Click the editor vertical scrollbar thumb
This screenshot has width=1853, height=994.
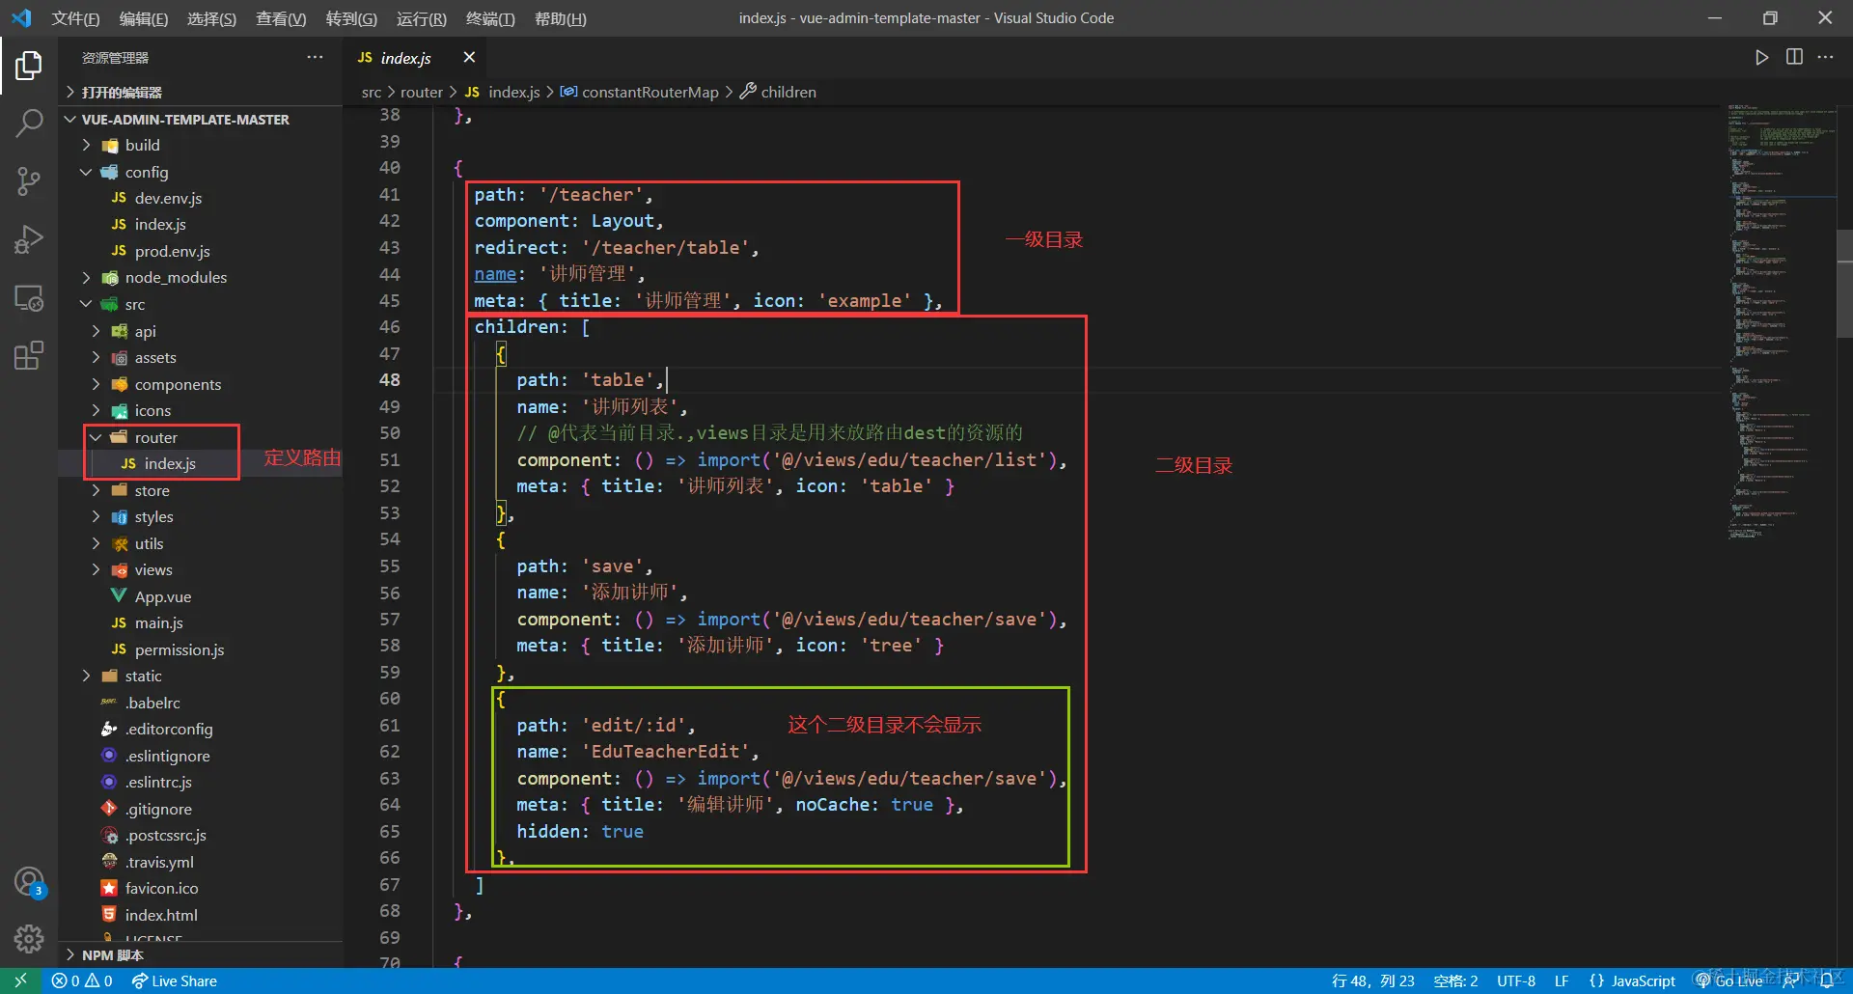coord(1844,284)
